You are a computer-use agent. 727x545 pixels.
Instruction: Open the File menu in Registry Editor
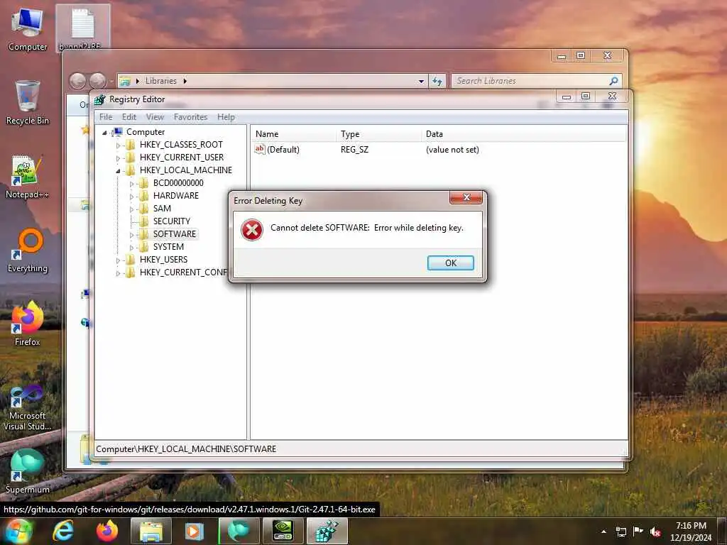[106, 117]
